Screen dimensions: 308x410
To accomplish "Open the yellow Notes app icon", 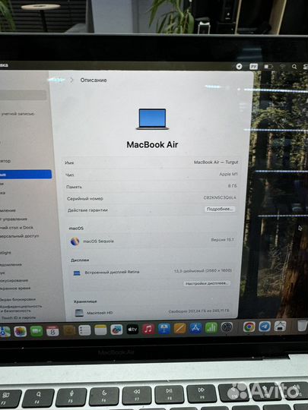I will coord(100,330).
